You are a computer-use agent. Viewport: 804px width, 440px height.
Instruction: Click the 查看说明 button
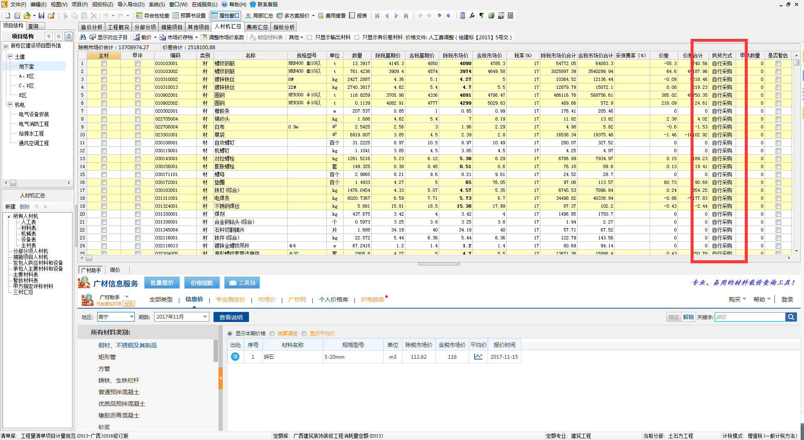(231, 317)
